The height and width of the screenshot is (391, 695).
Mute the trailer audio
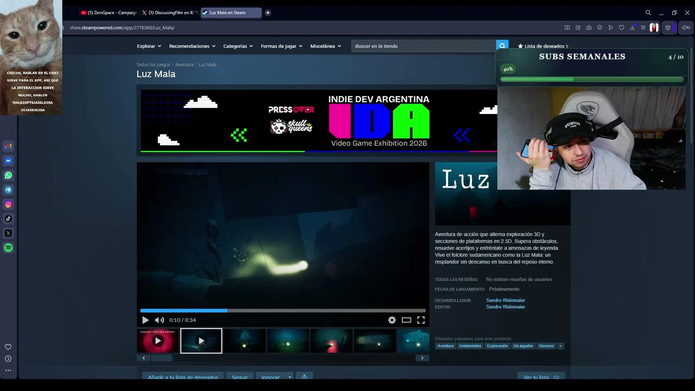tap(160, 320)
